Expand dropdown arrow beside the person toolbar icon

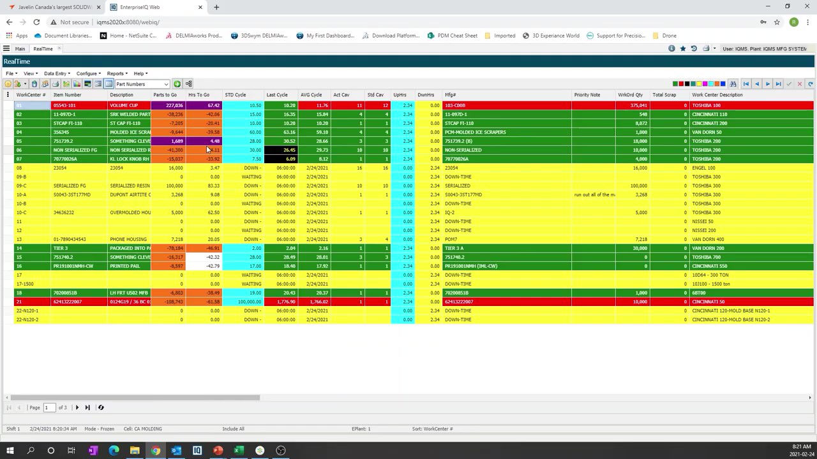[x=25, y=84]
